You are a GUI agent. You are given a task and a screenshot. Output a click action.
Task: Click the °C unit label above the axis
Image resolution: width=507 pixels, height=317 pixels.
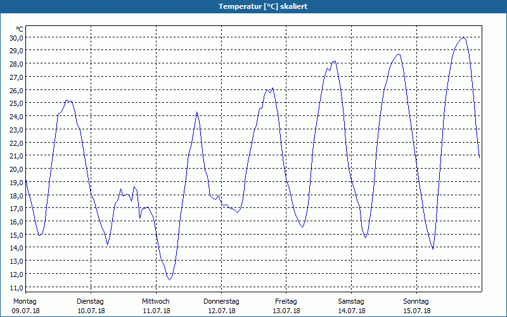[x=20, y=30]
